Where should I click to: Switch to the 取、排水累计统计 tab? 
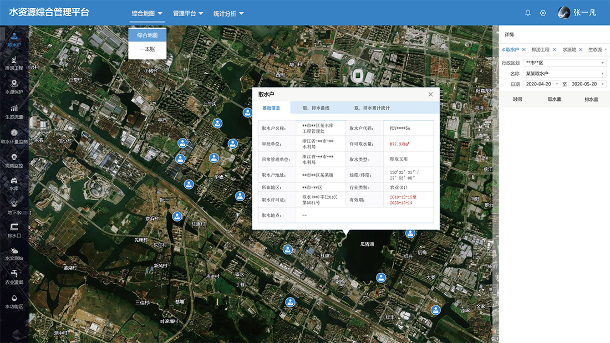click(x=372, y=108)
